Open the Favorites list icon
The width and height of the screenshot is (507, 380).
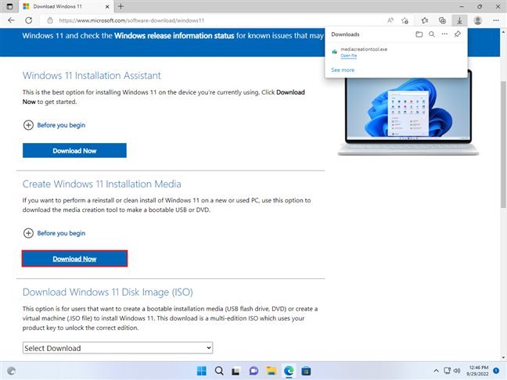(x=425, y=20)
